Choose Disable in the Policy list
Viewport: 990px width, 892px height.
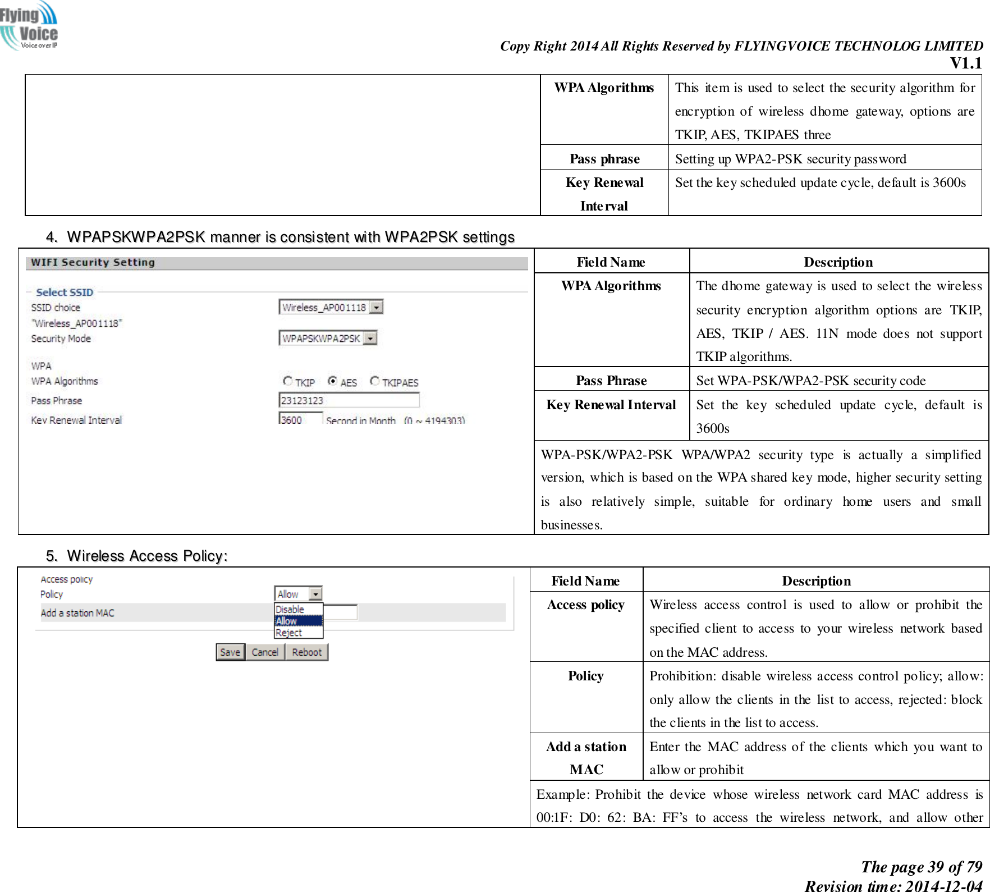[298, 609]
